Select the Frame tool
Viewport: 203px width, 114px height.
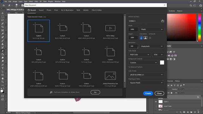(3, 30)
